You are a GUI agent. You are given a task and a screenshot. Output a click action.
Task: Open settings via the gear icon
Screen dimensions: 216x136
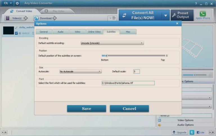[17, 3]
